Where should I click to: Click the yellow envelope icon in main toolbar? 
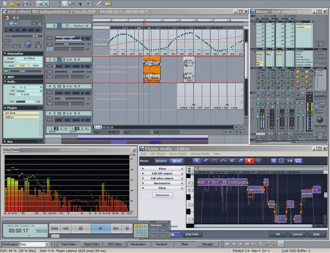click(108, 4)
